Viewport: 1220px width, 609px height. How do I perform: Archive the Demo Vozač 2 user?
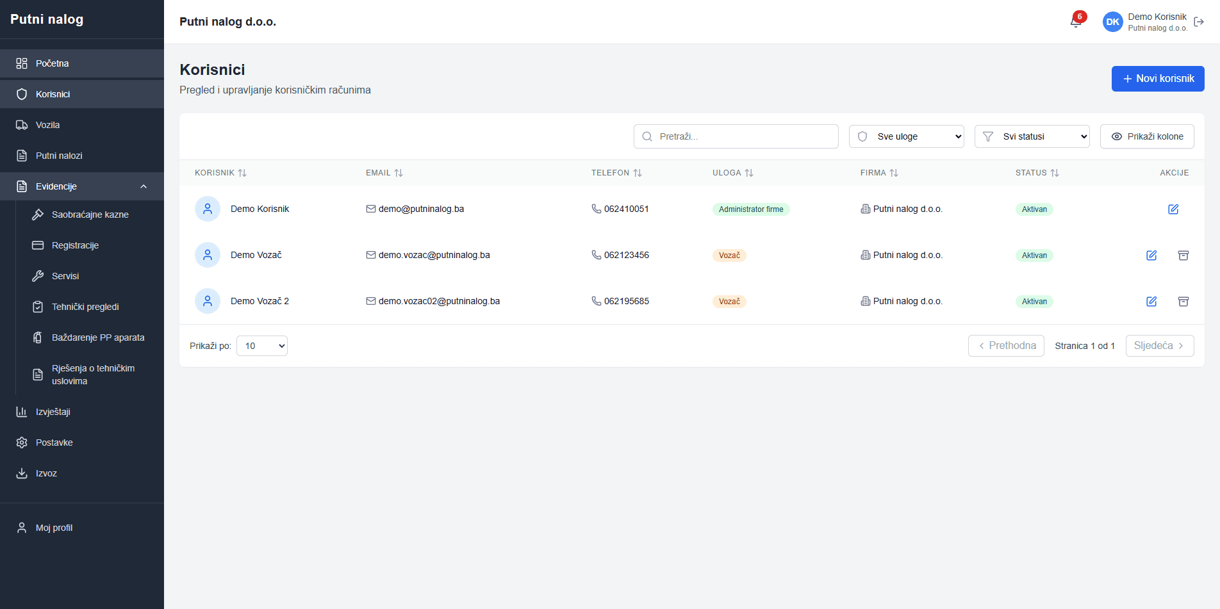[1183, 302]
